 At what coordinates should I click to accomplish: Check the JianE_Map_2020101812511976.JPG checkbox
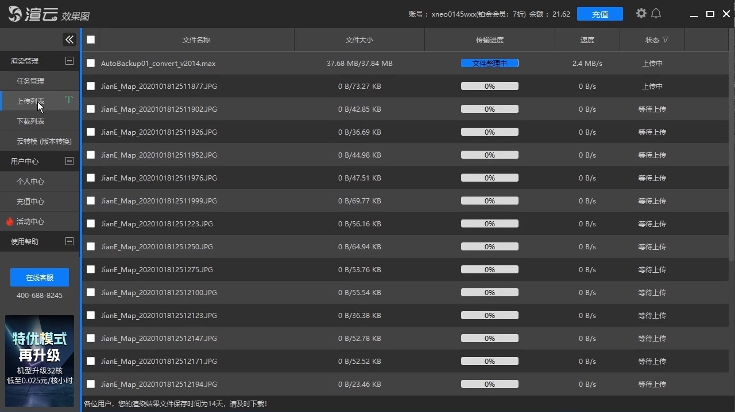pos(91,178)
